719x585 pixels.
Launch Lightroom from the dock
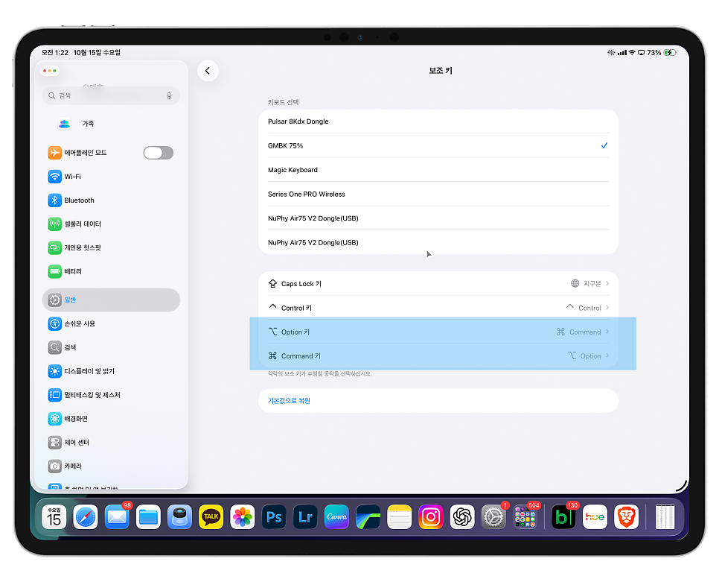pyautogui.click(x=305, y=517)
